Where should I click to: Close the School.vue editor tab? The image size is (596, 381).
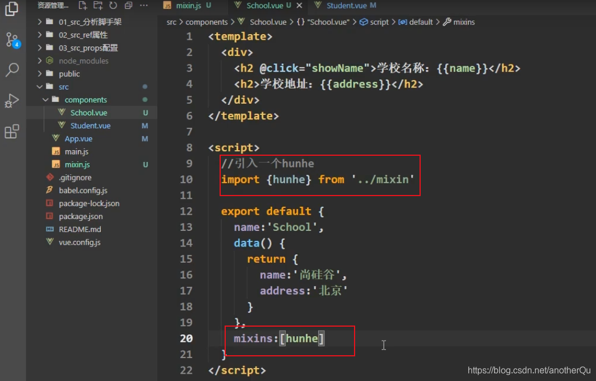299,6
